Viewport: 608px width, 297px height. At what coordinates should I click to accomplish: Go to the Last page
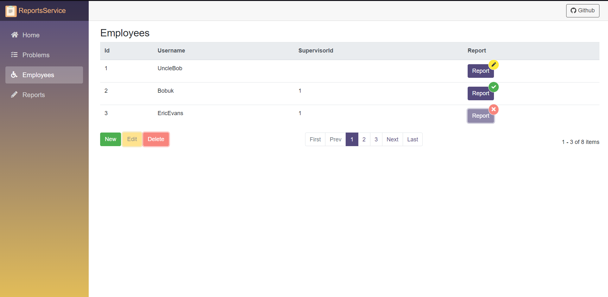coord(413,139)
